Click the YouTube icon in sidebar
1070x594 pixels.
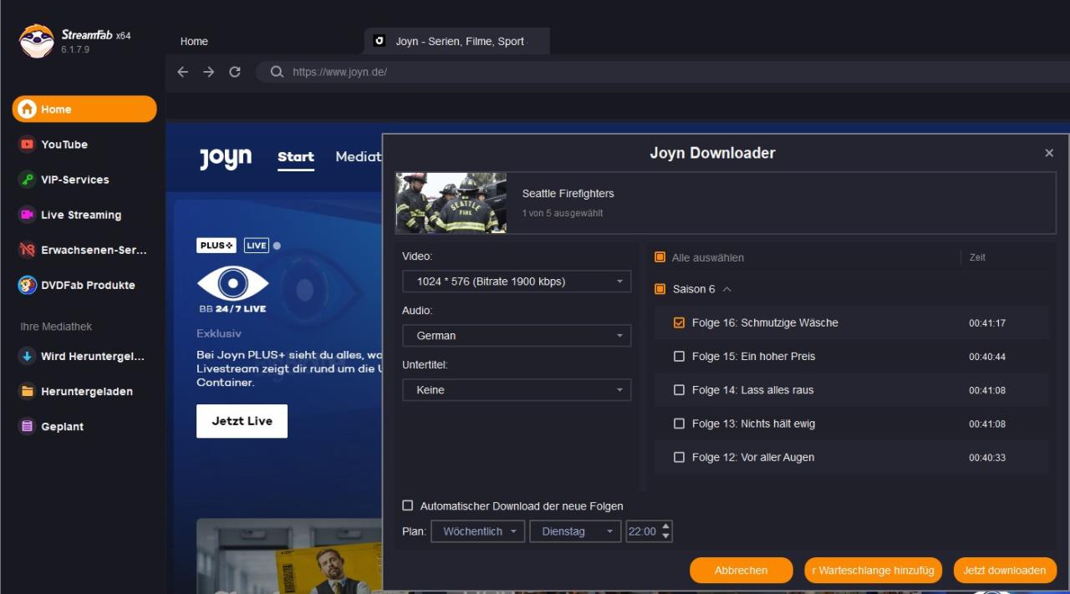pyautogui.click(x=28, y=145)
